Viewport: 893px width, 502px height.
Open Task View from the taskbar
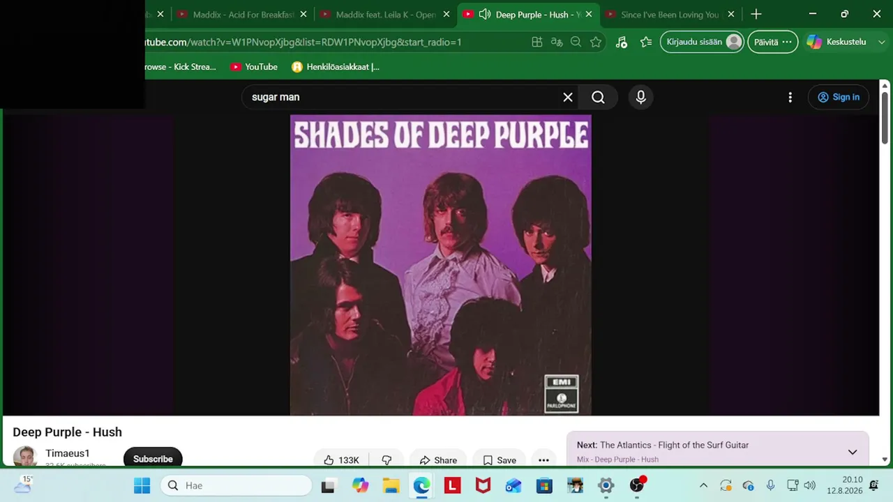(x=328, y=485)
